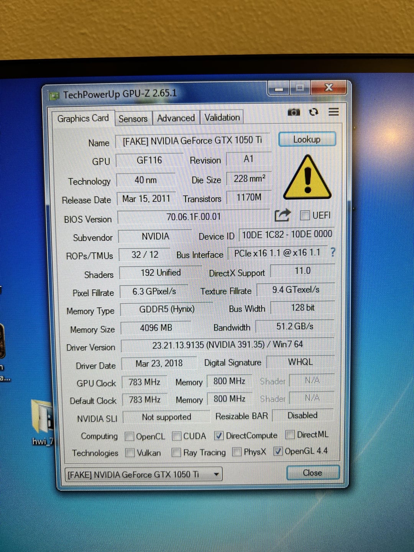Click the Bandwidth field 51.2 GB/s
The height and width of the screenshot is (552, 414).
pyautogui.click(x=295, y=327)
